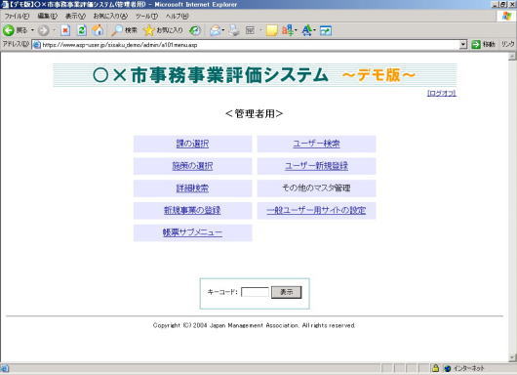This screenshot has width=517, height=375.
Task: Open 帳票サブメニュー link
Action: (192, 232)
